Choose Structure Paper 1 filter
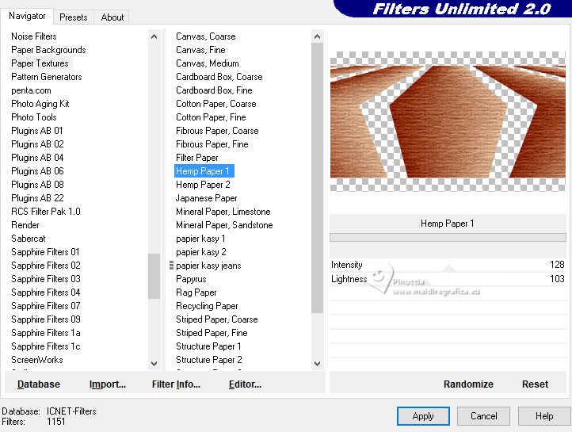The height and width of the screenshot is (432, 572). coord(208,346)
